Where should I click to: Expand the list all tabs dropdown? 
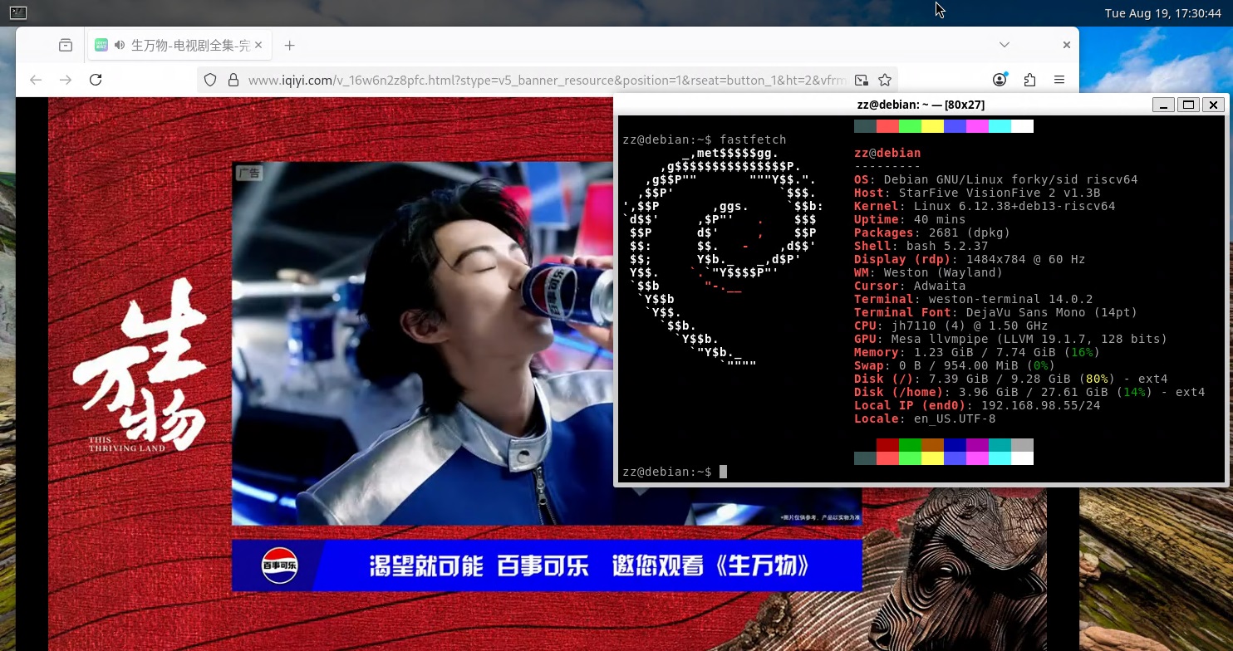click(1005, 45)
